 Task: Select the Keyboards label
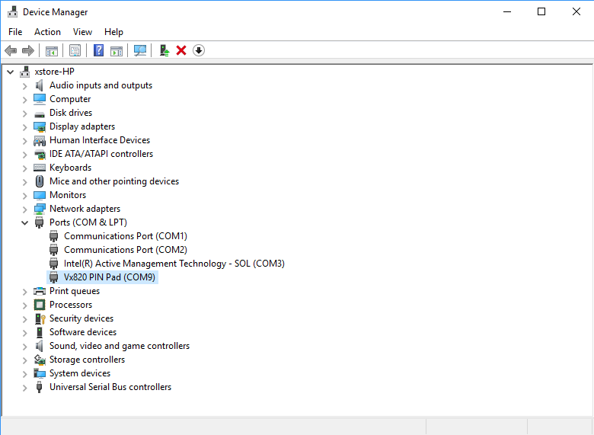tap(71, 168)
